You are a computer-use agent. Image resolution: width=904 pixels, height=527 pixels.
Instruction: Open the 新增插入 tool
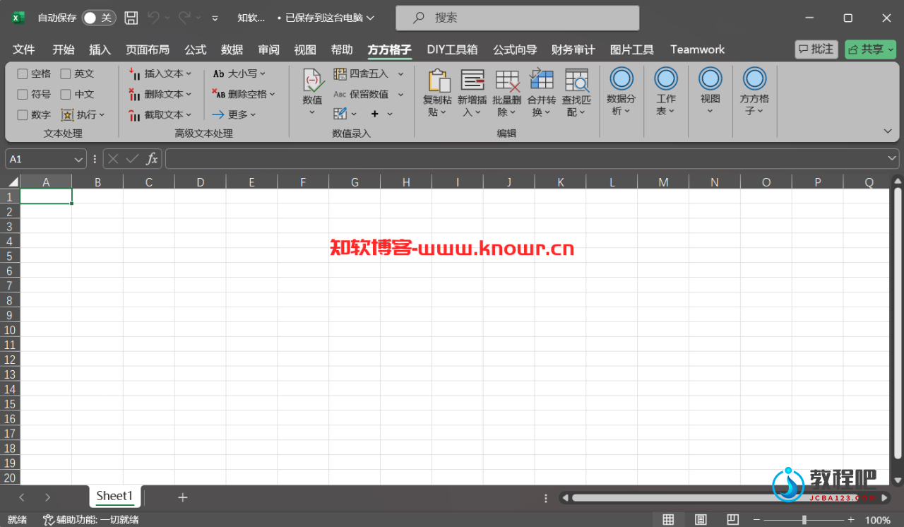point(472,93)
